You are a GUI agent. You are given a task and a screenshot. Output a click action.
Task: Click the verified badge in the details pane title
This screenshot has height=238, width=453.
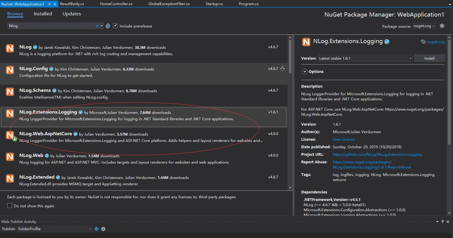pyautogui.click(x=387, y=42)
